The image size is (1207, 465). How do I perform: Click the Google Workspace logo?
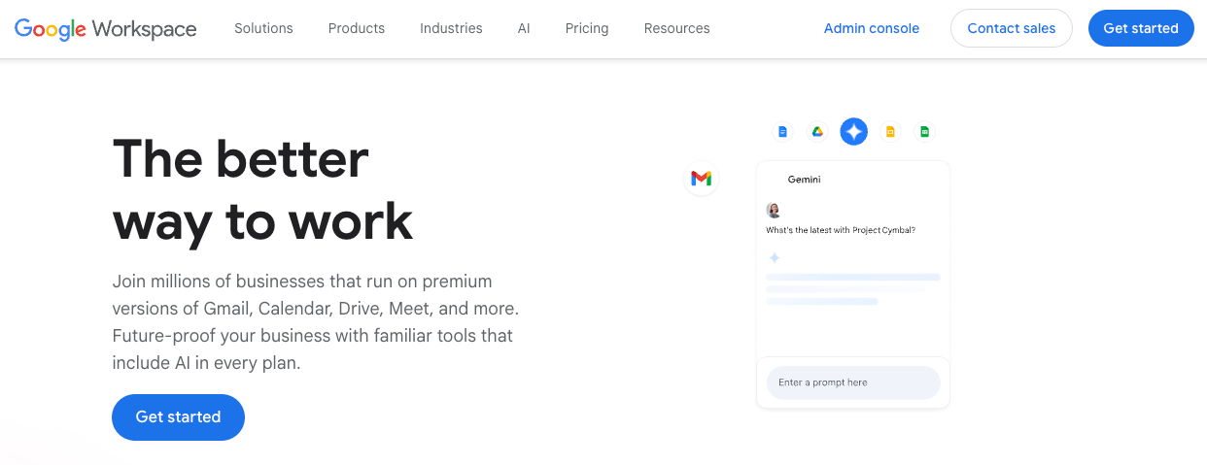coord(106,29)
